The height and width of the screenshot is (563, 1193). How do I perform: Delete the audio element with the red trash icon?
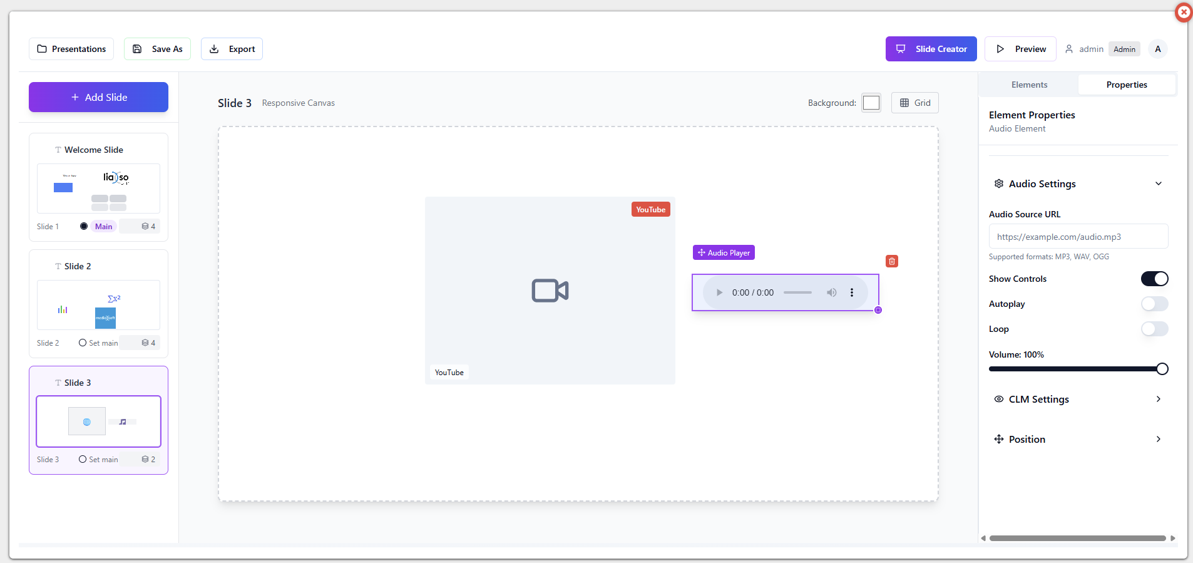892,261
